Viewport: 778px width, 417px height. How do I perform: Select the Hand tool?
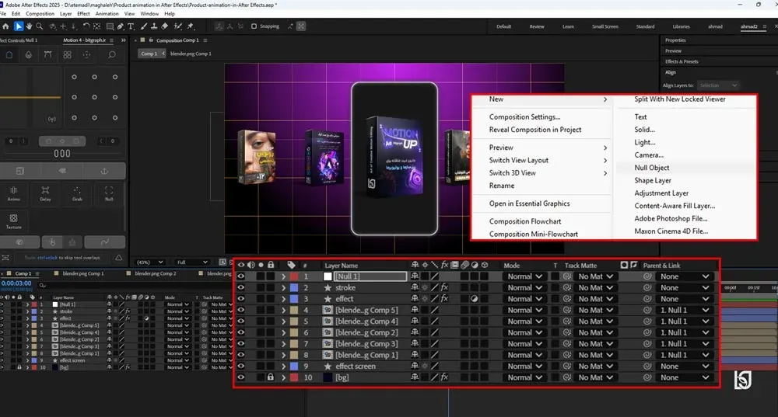(30, 26)
